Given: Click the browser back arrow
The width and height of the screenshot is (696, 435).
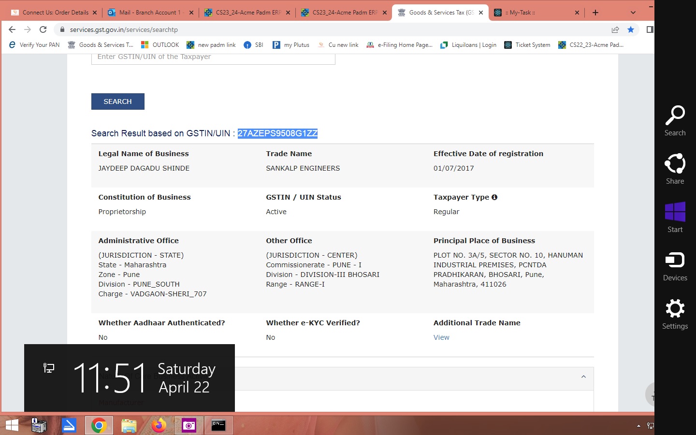Looking at the screenshot, I should pos(12,29).
